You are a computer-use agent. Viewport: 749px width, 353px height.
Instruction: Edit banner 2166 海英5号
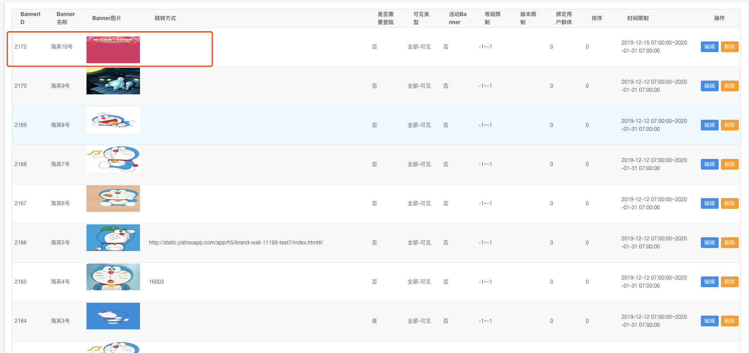coord(709,243)
